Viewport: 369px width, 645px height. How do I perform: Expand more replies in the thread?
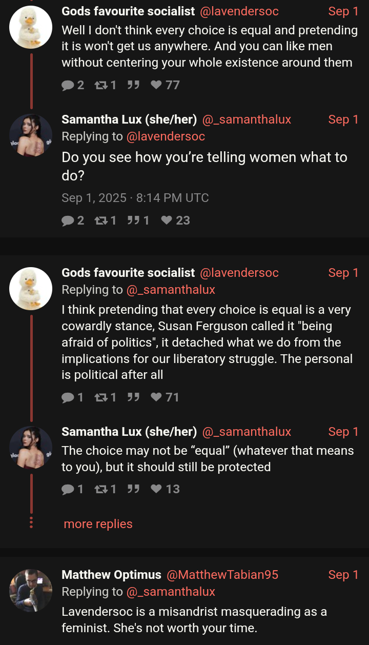(x=98, y=524)
